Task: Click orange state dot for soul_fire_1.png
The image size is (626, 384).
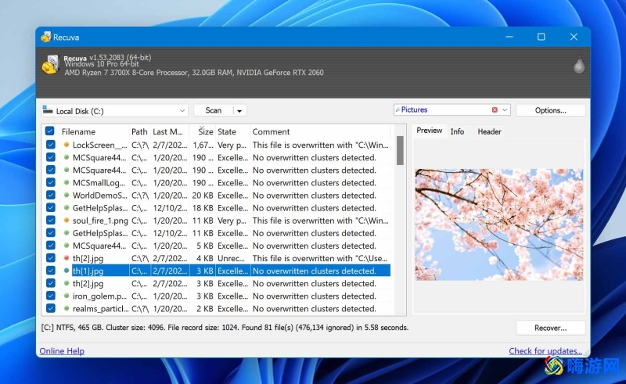Action: pos(67,221)
